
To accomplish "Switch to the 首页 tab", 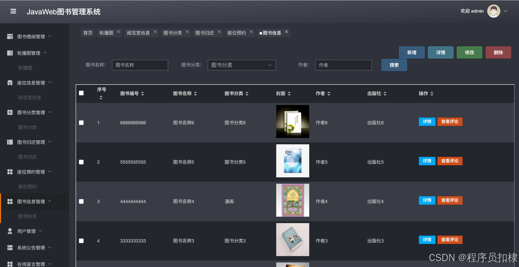I will pos(88,33).
